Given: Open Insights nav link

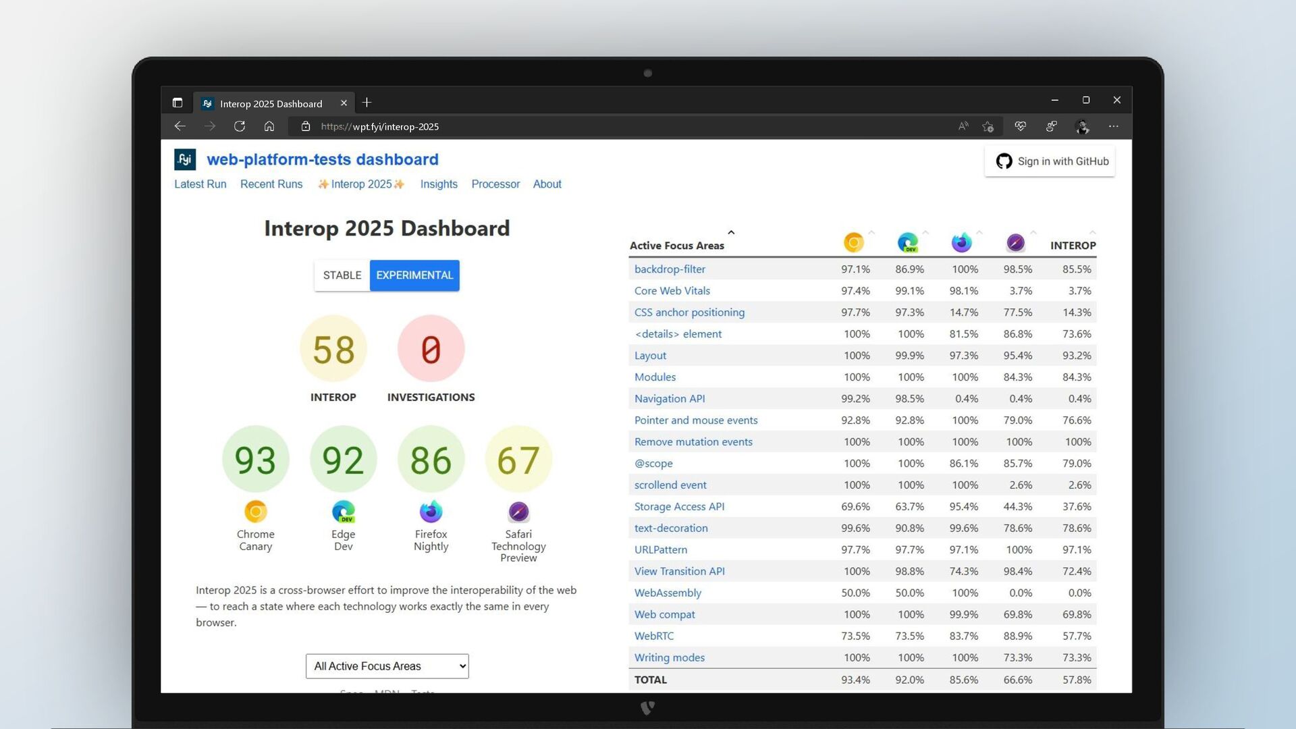Looking at the screenshot, I should pos(439,184).
